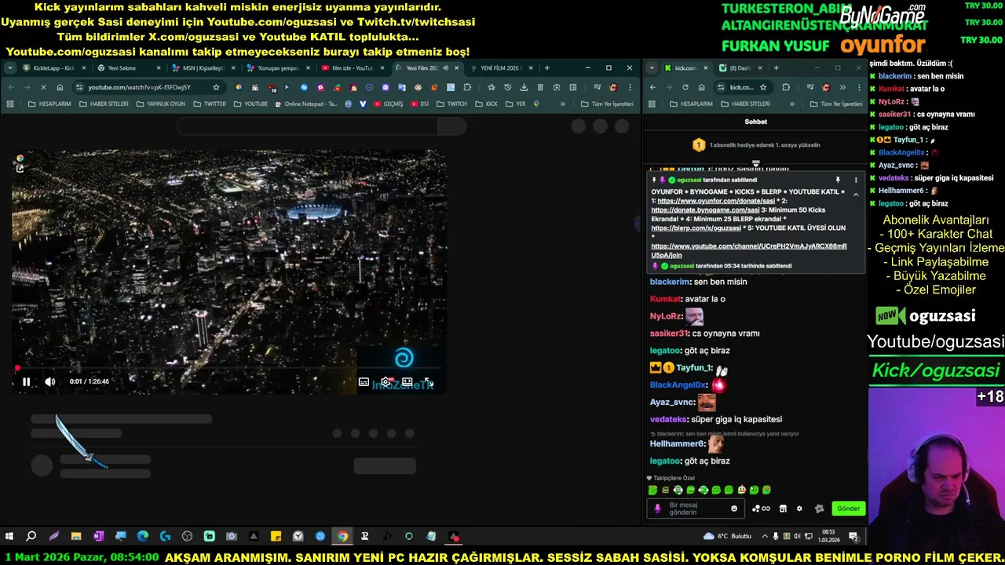The width and height of the screenshot is (1005, 565).
Task: Open Chrome from the taskbar
Action: click(342, 537)
